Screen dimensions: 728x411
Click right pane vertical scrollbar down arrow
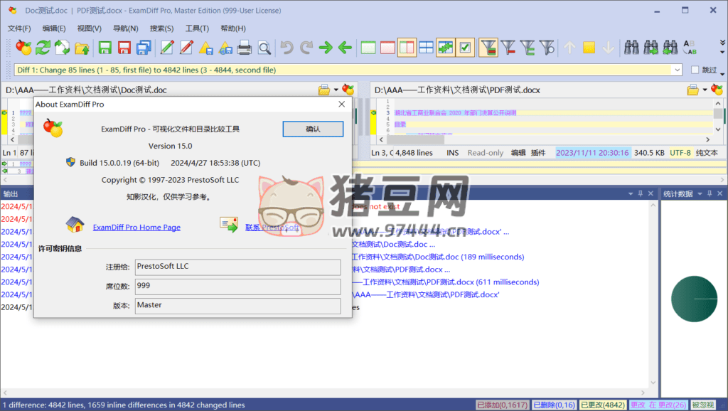[x=718, y=129]
